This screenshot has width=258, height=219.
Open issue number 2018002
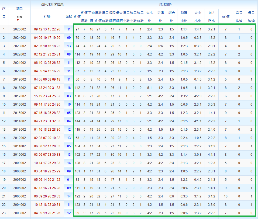coord(19,88)
